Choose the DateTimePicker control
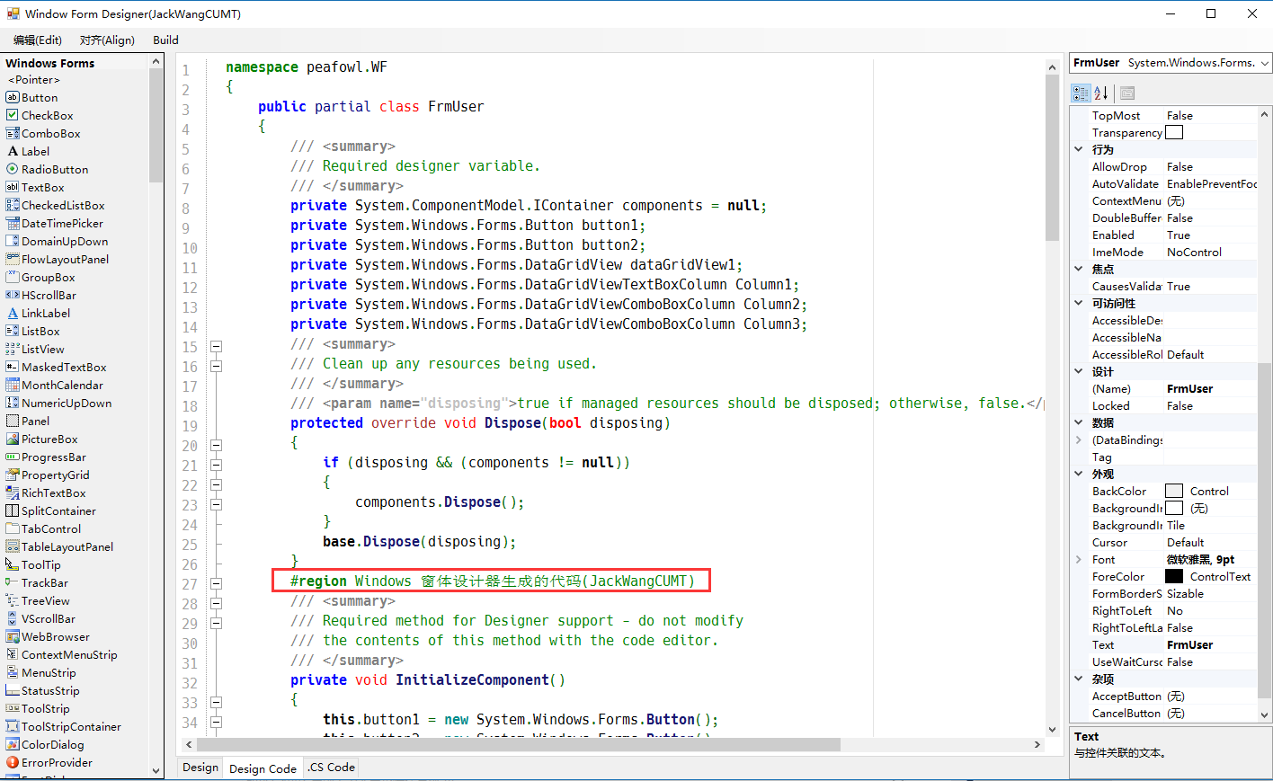 (x=55, y=223)
